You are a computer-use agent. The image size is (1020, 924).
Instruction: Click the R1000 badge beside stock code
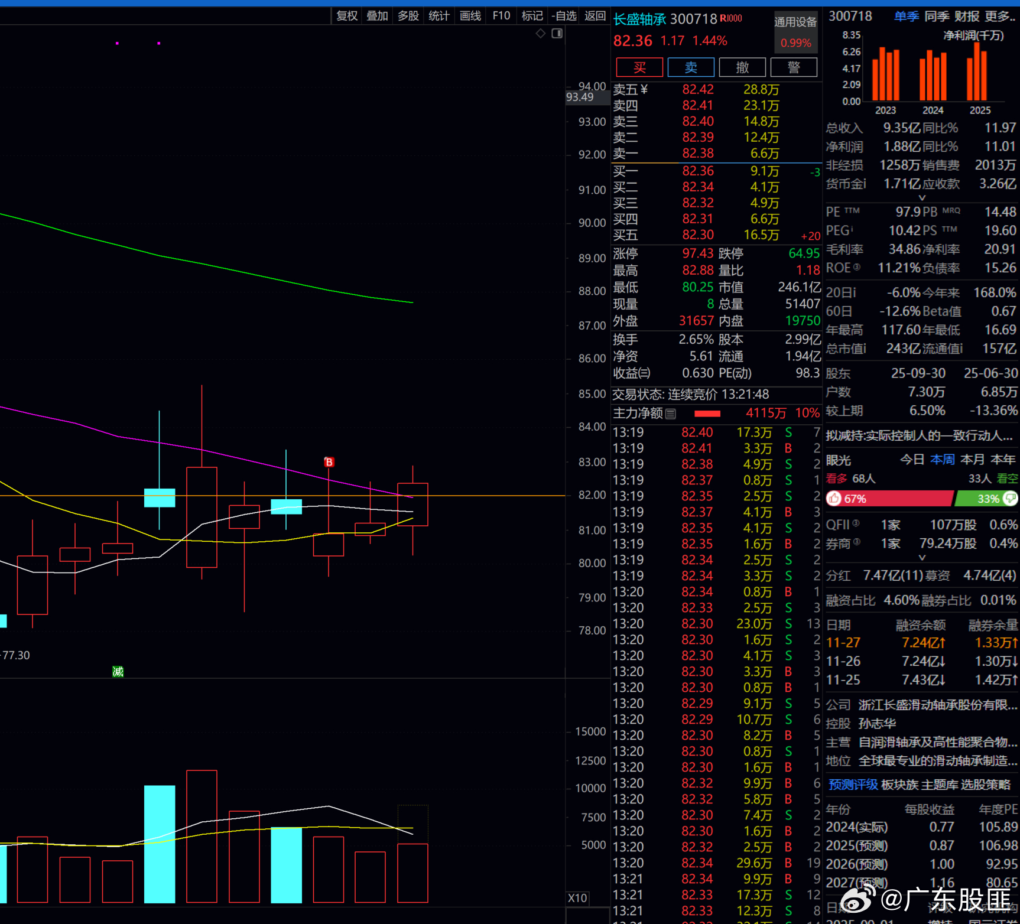731,18
